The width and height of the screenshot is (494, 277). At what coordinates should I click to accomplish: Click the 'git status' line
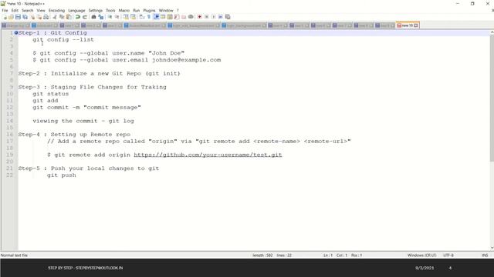[50, 94]
